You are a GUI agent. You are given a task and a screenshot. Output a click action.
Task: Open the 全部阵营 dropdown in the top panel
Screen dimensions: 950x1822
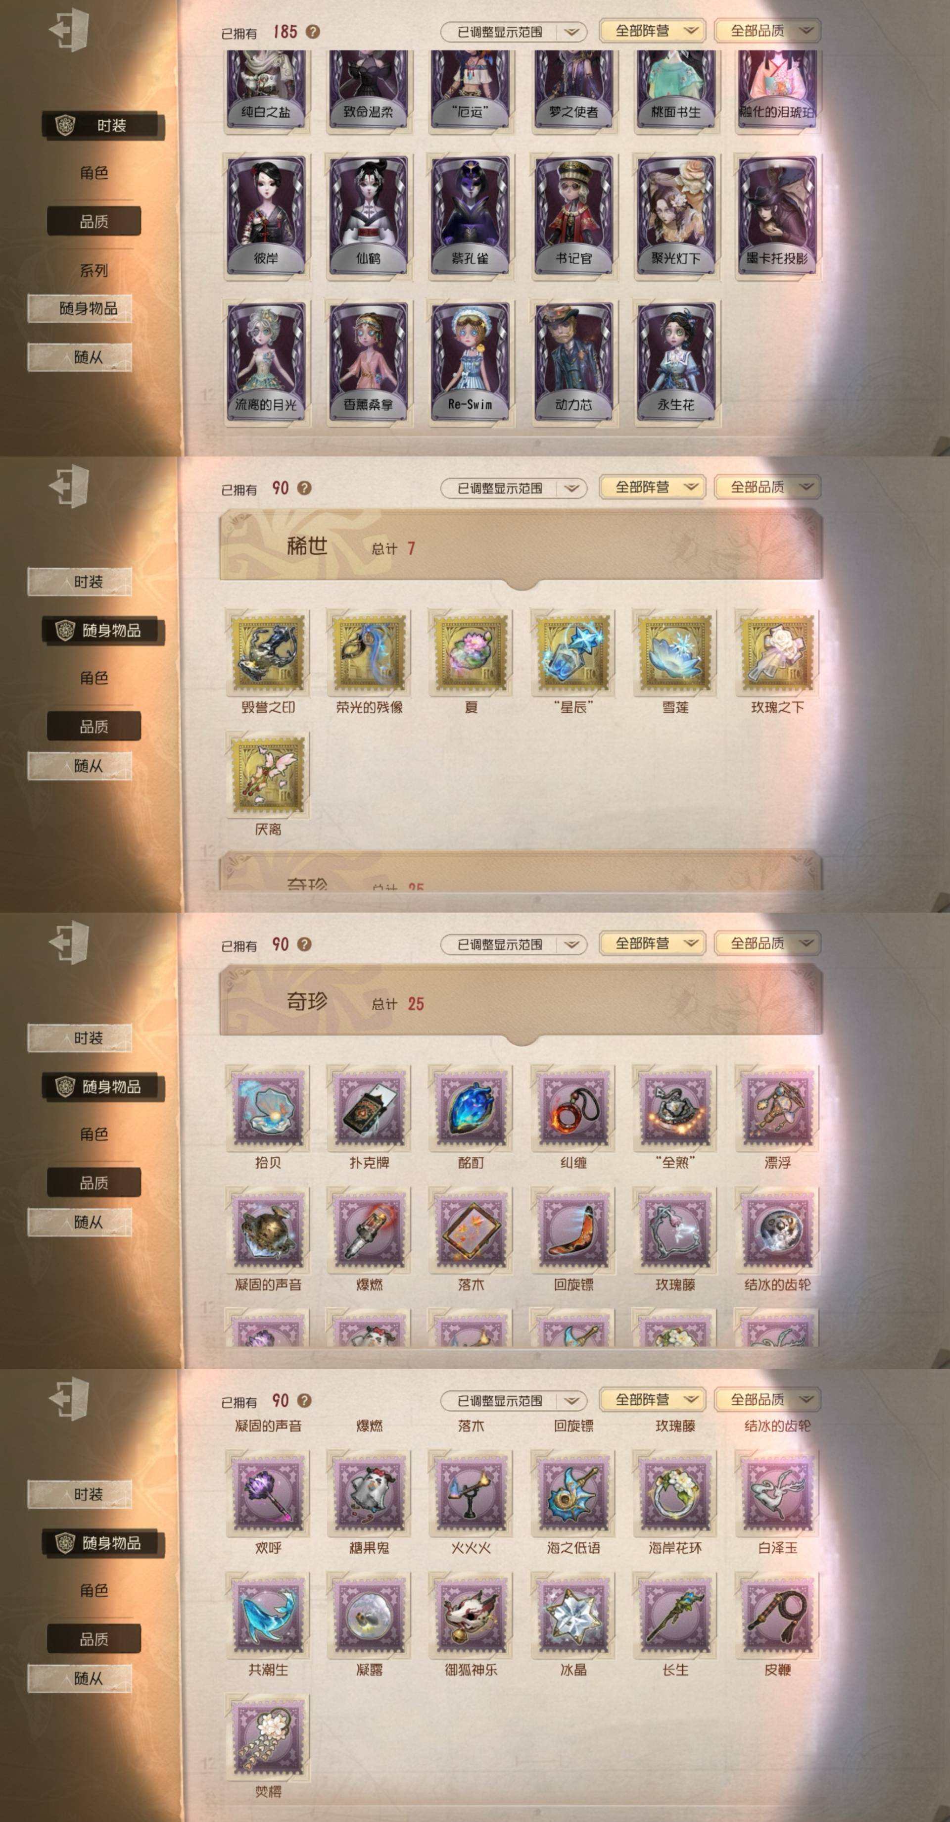[652, 30]
